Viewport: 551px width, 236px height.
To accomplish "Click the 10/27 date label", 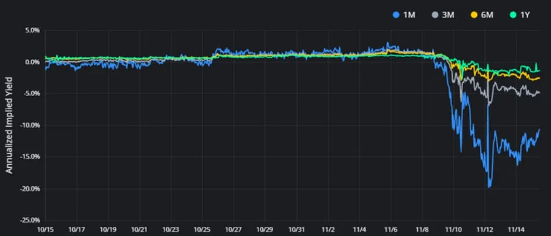I will coord(234,230).
